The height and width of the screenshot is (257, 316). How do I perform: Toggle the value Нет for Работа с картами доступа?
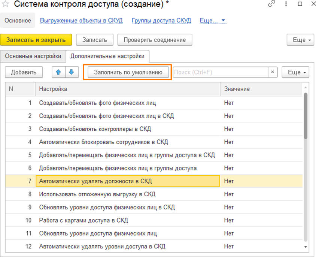(x=229, y=220)
